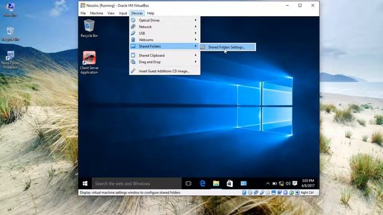This screenshot has width=383, height=215.
Task: Click the USB plug menu icon
Action: click(x=133, y=33)
